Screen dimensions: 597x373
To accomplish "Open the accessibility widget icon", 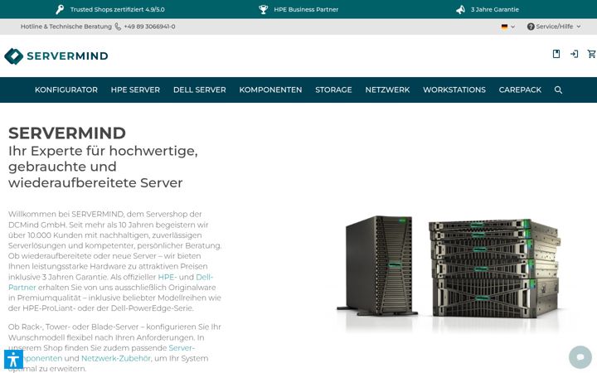I will (13, 360).
